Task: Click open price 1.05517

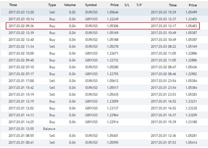Action: click(113, 88)
